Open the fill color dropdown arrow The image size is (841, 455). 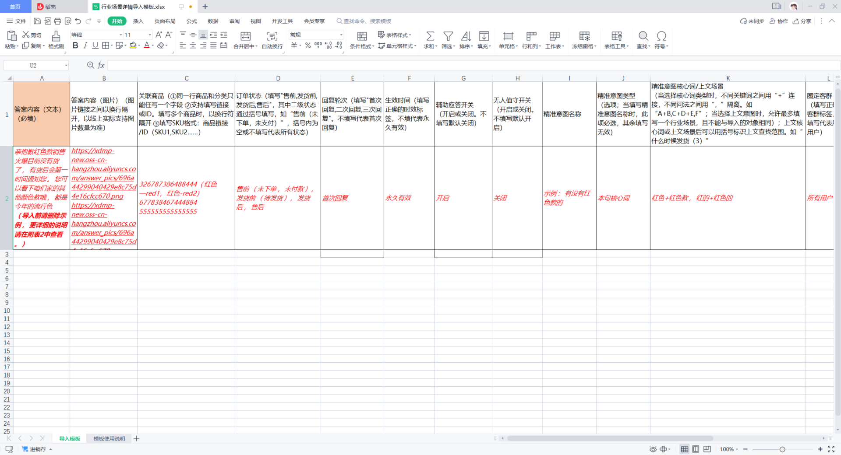click(x=139, y=45)
